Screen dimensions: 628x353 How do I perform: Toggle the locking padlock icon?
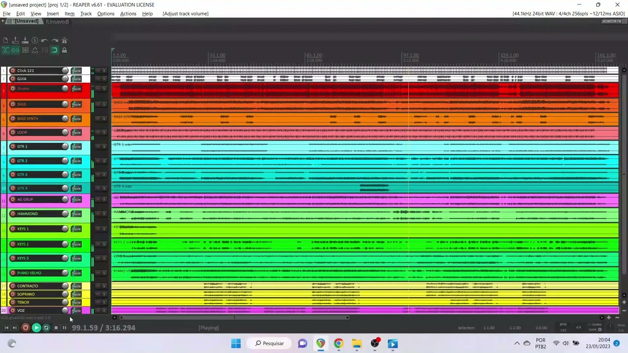(x=64, y=50)
